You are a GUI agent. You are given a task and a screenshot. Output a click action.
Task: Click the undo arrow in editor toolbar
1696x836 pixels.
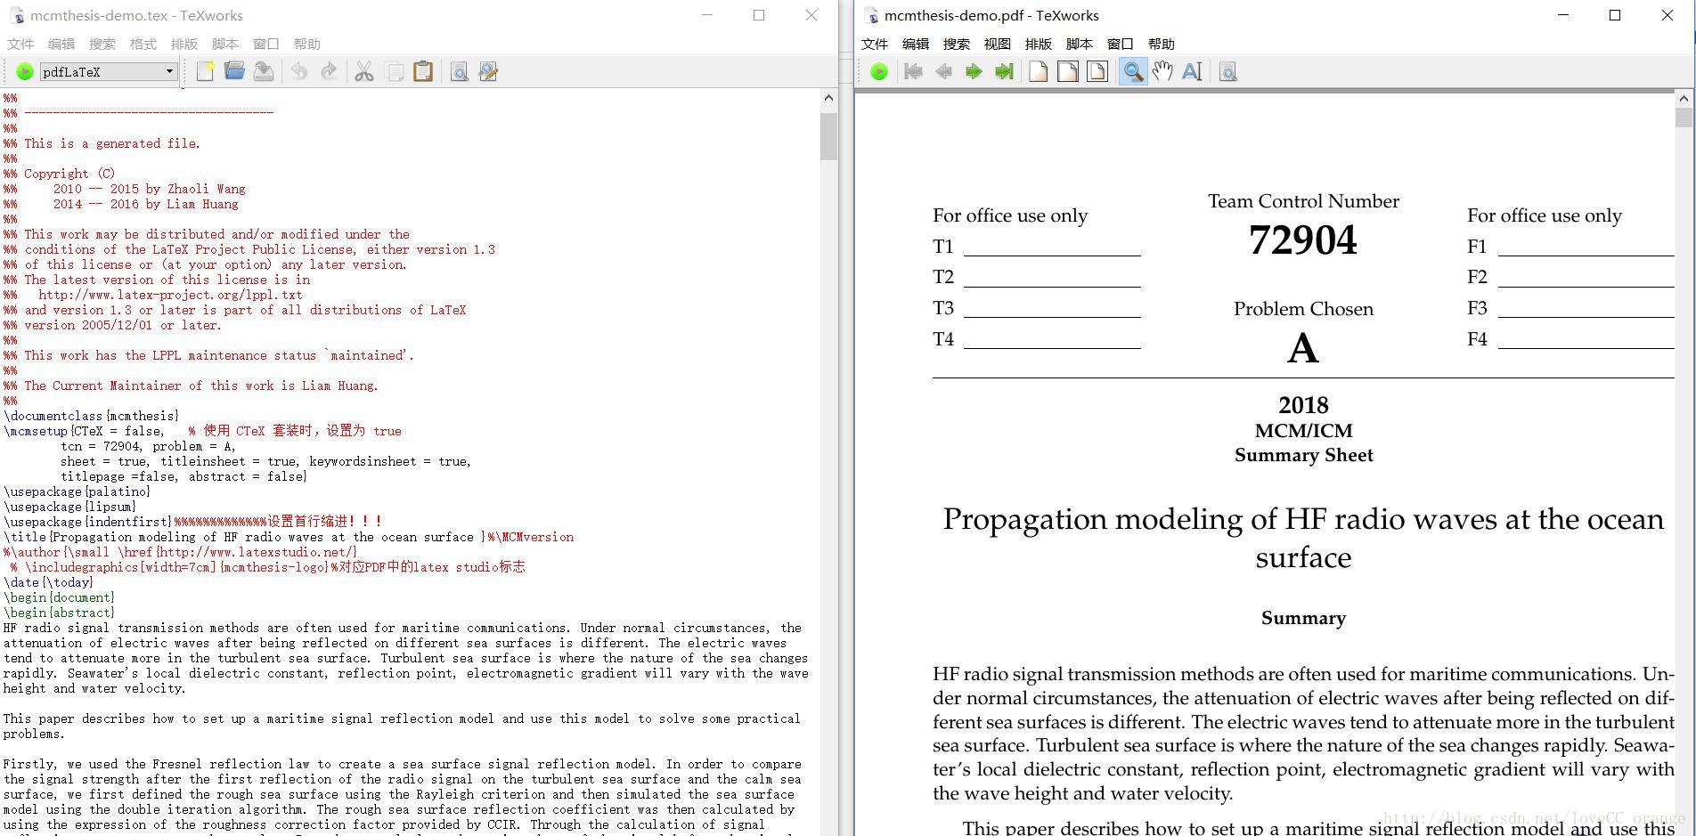click(x=299, y=72)
